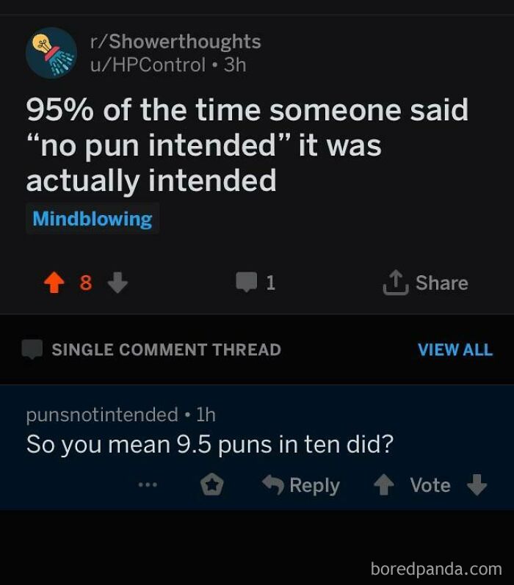The width and height of the screenshot is (514, 585).
Task: Open the r/Showerthoughts subreddit link
Action: (175, 42)
